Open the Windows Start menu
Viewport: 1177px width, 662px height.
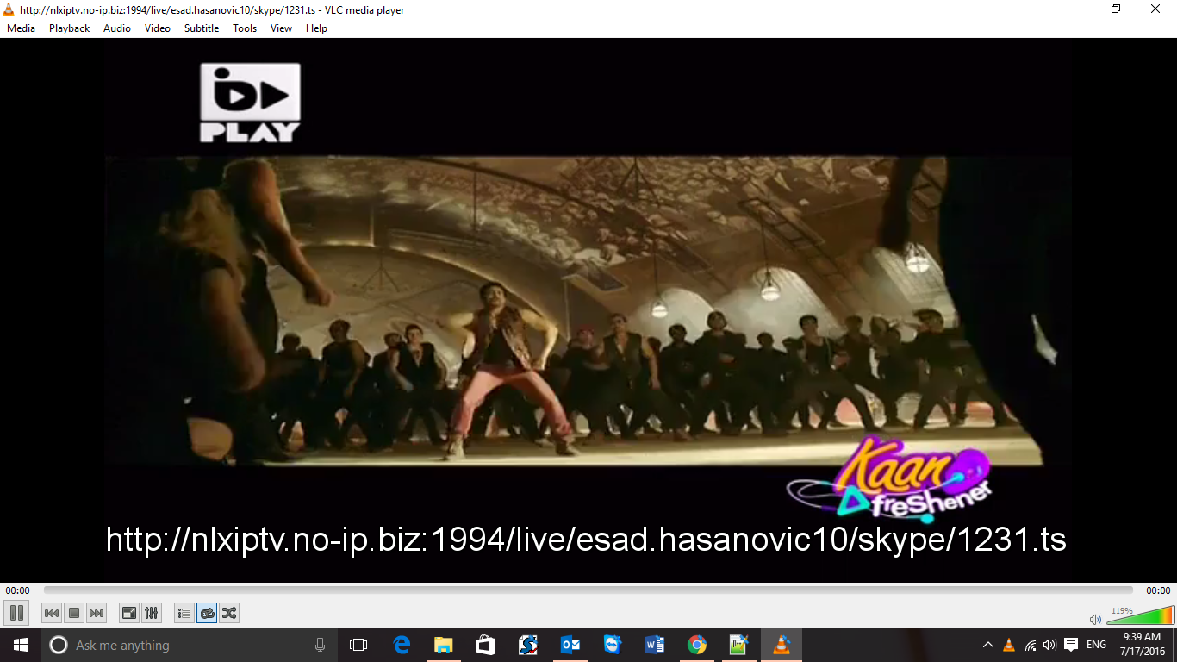pyautogui.click(x=20, y=645)
